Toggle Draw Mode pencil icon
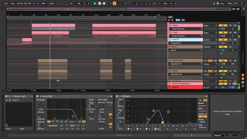This screenshot has width=247, height=139. coord(214,3)
